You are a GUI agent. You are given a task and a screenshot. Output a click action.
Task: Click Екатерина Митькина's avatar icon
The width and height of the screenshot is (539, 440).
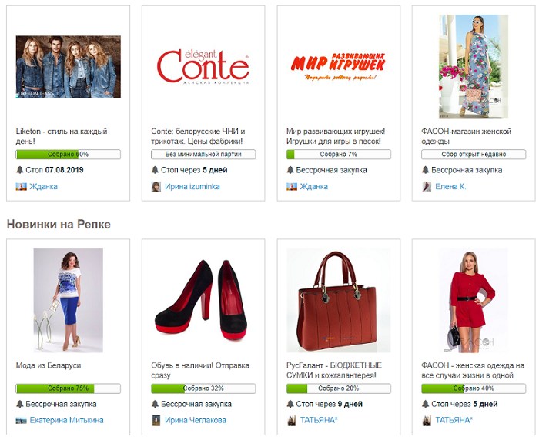pyautogui.click(x=21, y=421)
